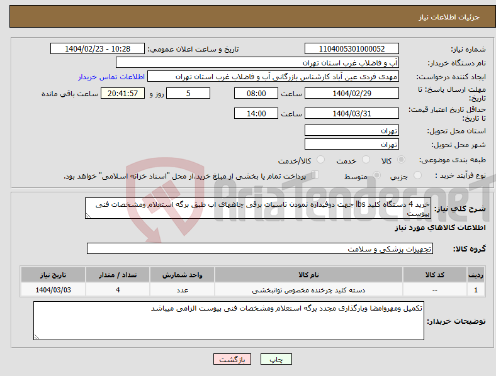Click the شرح کلی نیاز resize handle
This screenshot has width=496, height=376.
88,216
